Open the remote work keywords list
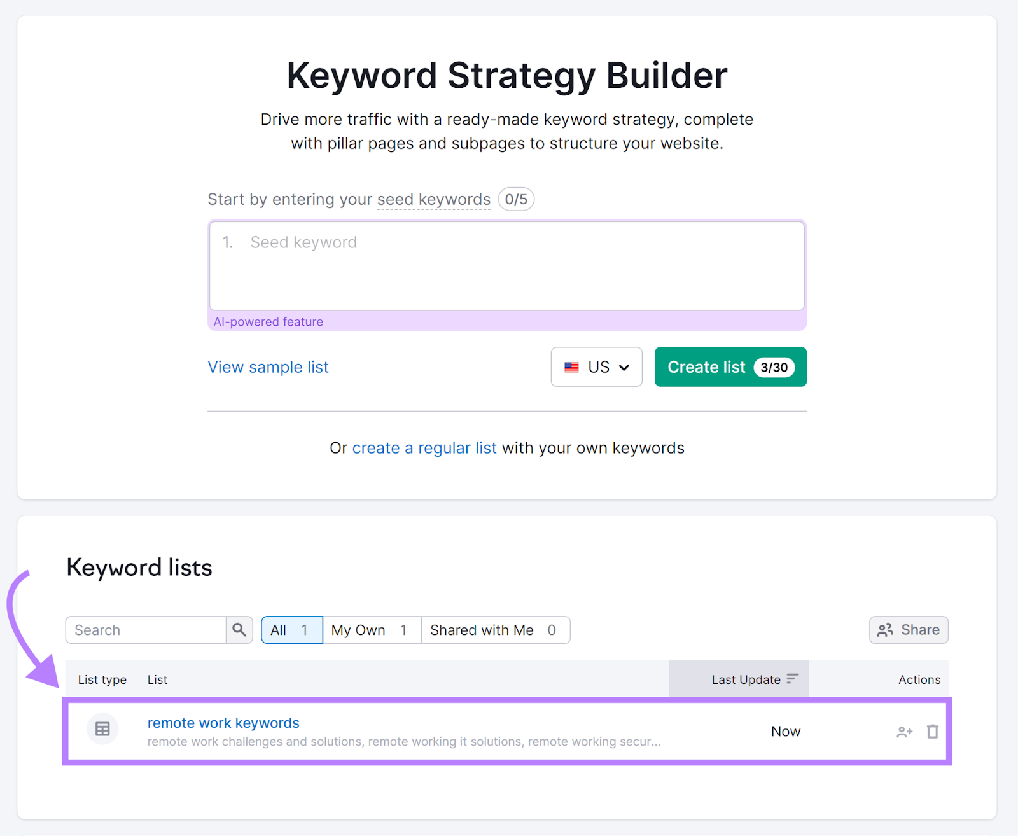The height and width of the screenshot is (836, 1018). click(x=223, y=723)
